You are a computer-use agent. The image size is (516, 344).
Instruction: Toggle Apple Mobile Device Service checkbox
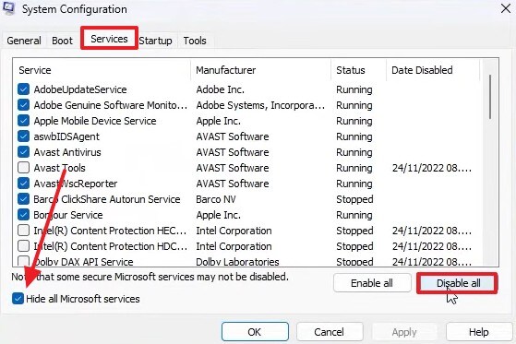pyautogui.click(x=23, y=121)
